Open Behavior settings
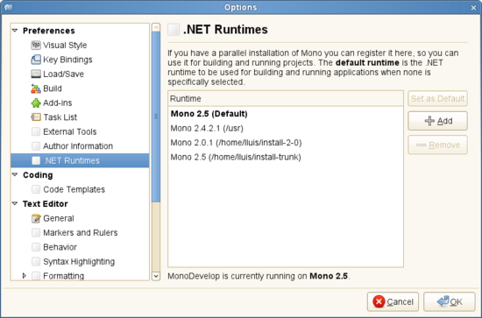 click(x=60, y=247)
